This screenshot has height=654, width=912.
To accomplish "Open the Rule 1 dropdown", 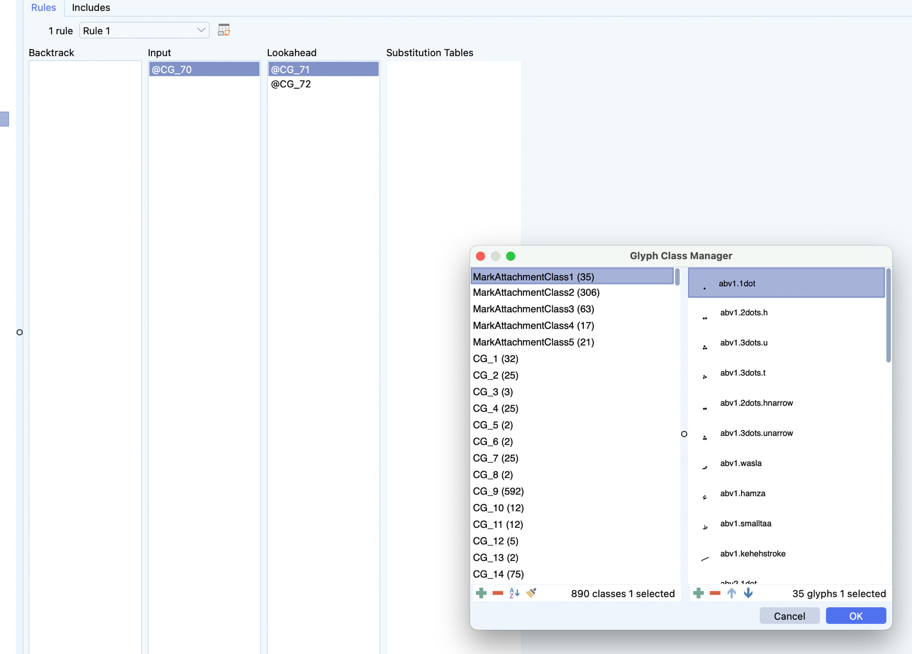I will (144, 30).
